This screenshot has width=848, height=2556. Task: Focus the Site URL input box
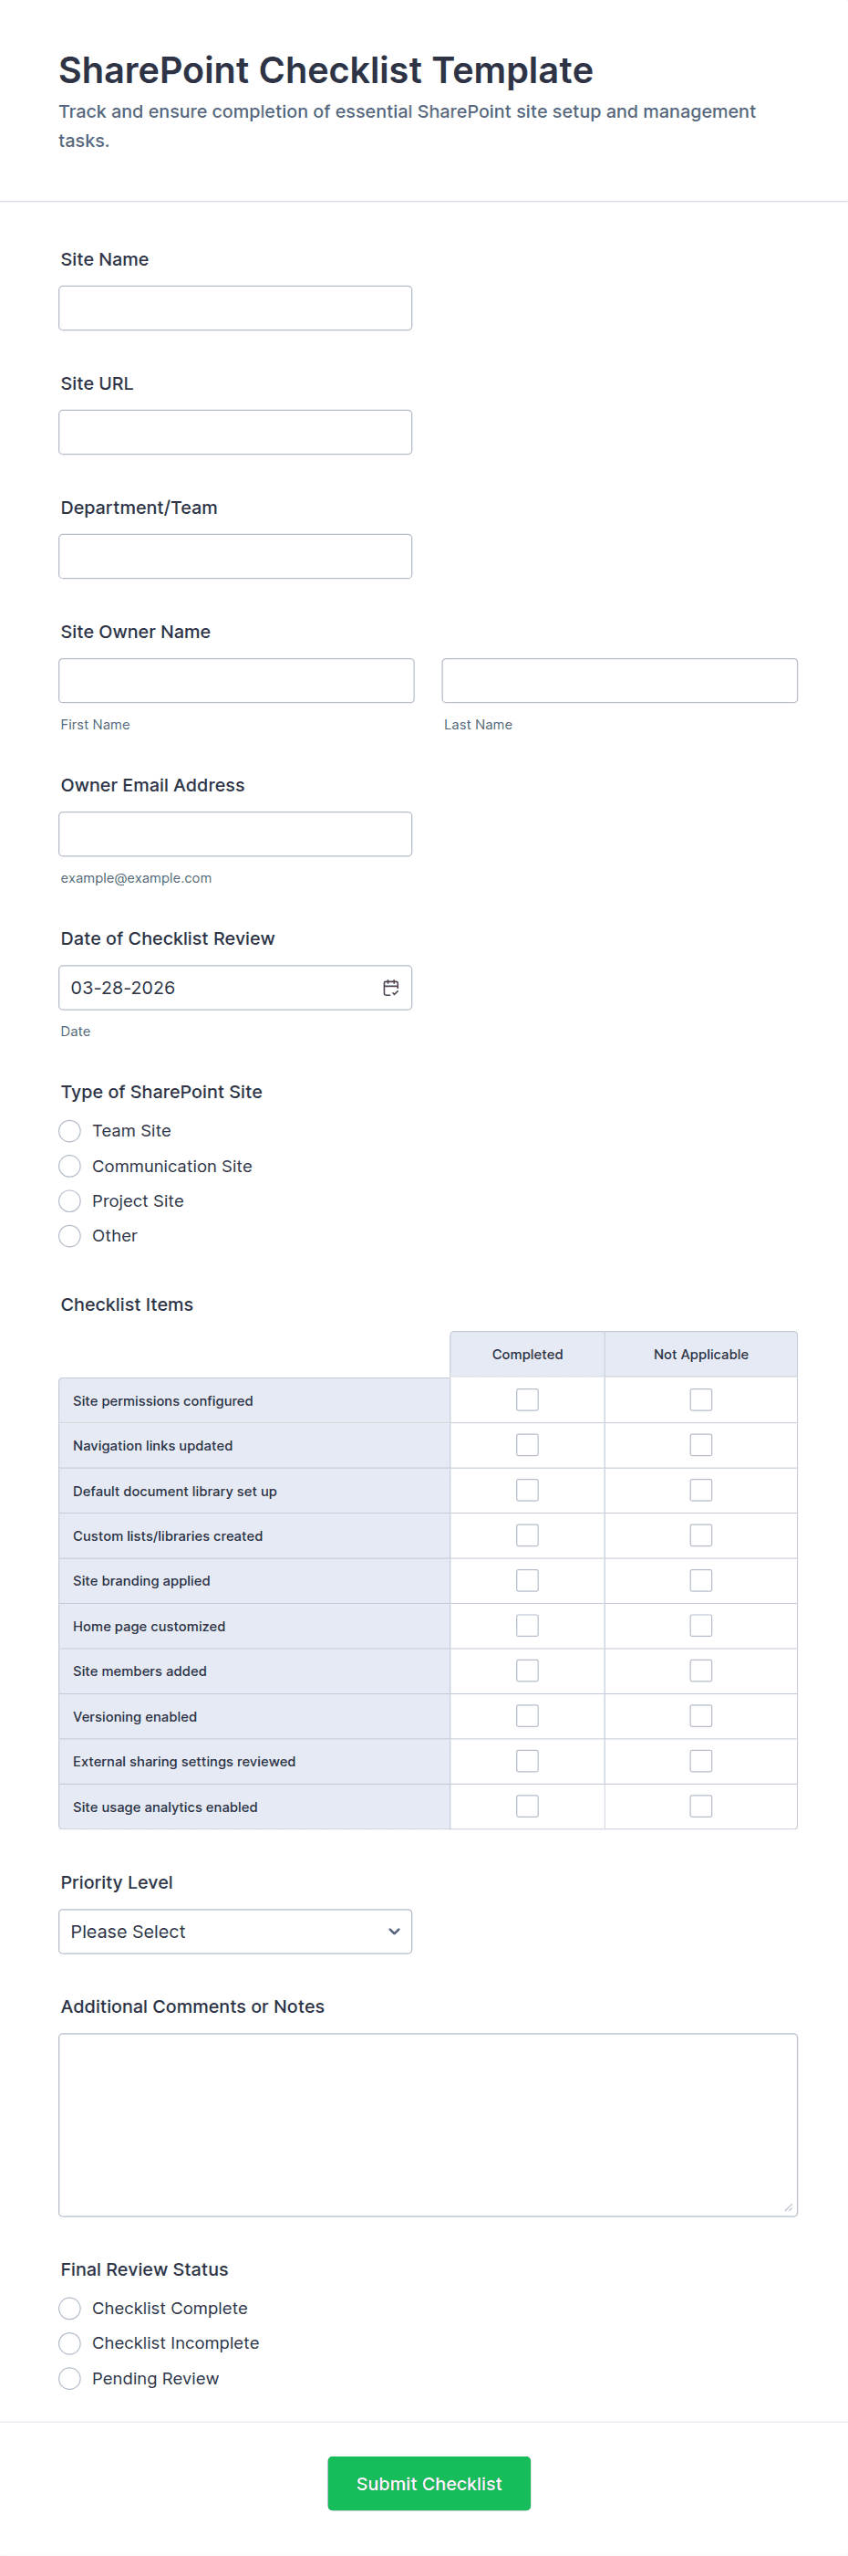point(234,433)
